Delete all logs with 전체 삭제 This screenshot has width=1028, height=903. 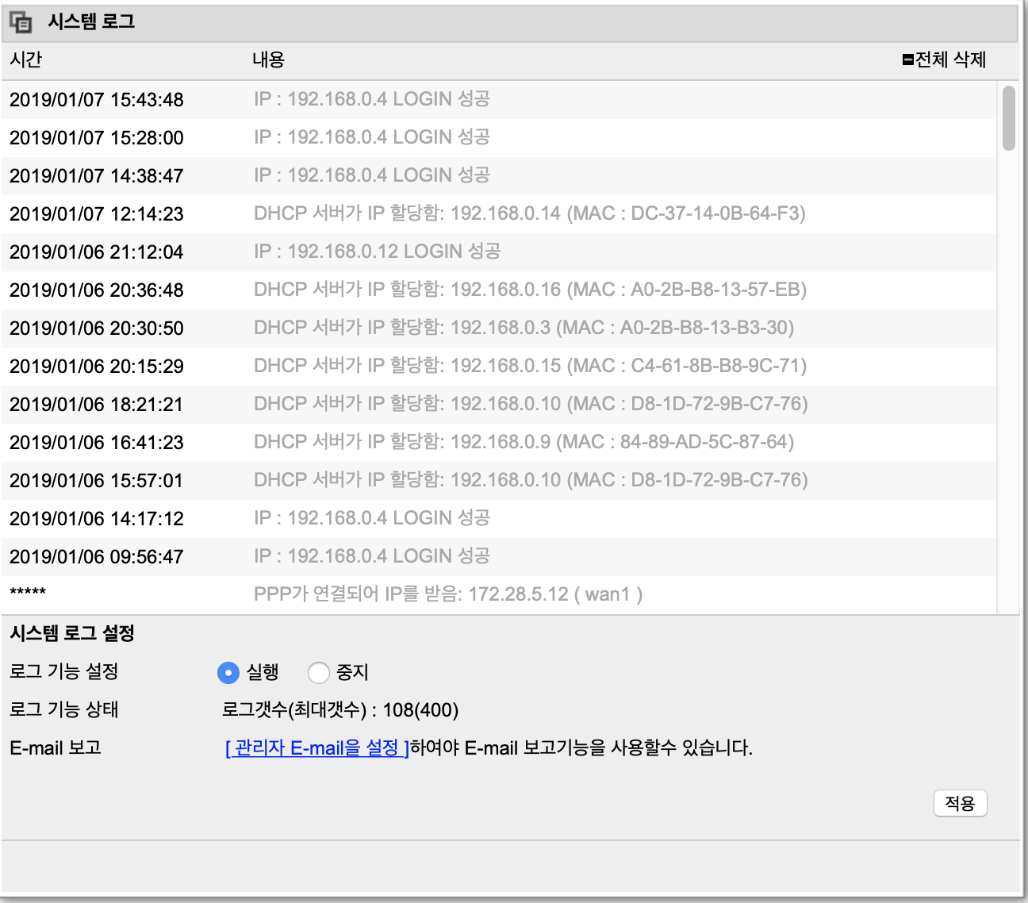point(950,60)
